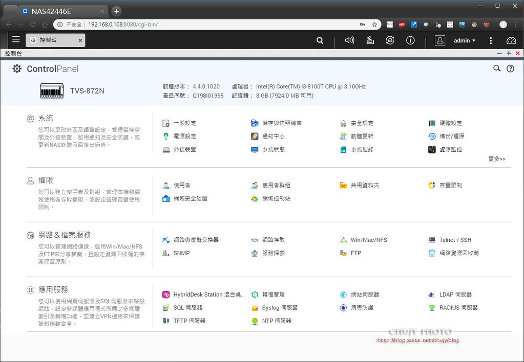Search within Control Panel magnifier
Image resolution: width=524 pixels, height=362 pixels.
pyautogui.click(x=497, y=69)
